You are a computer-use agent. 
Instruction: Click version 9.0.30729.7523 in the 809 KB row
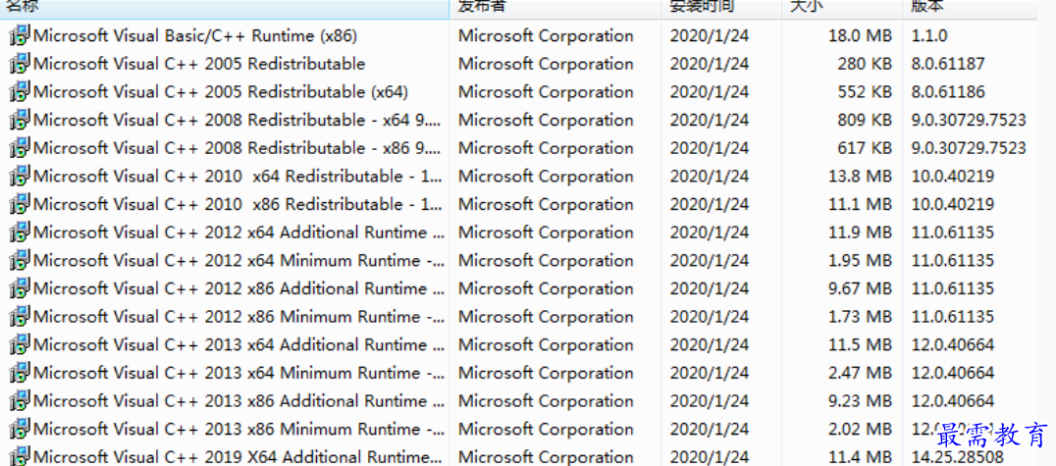969,120
